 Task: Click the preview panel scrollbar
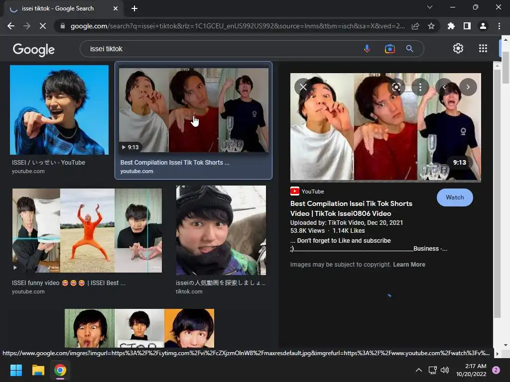coord(497,193)
